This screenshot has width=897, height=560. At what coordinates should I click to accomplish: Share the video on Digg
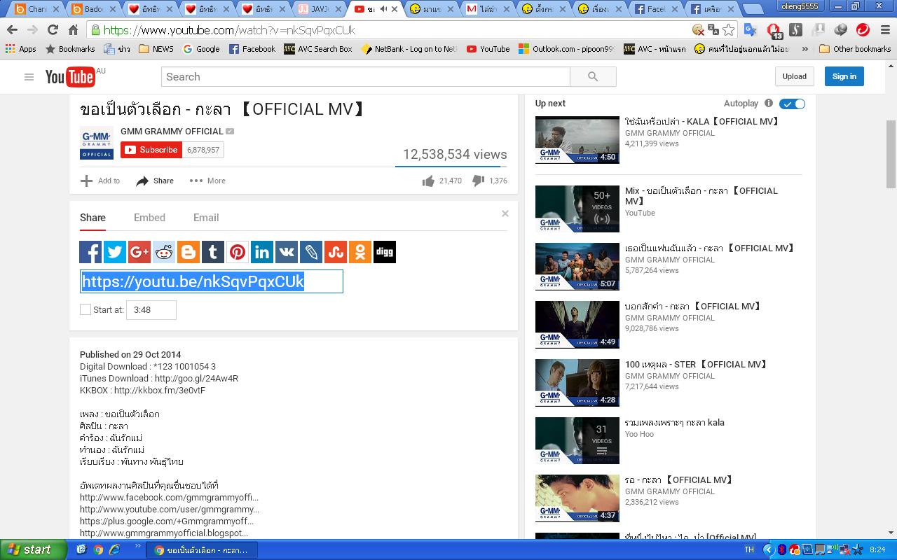coord(385,252)
